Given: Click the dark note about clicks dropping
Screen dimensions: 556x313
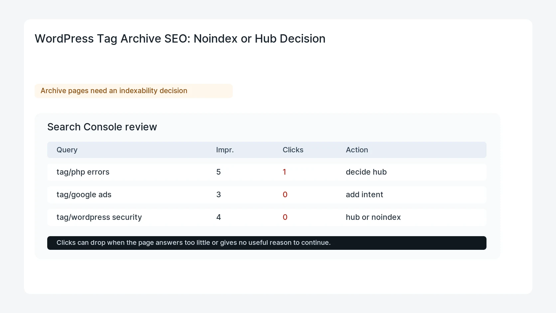Looking at the screenshot, I should point(267,243).
